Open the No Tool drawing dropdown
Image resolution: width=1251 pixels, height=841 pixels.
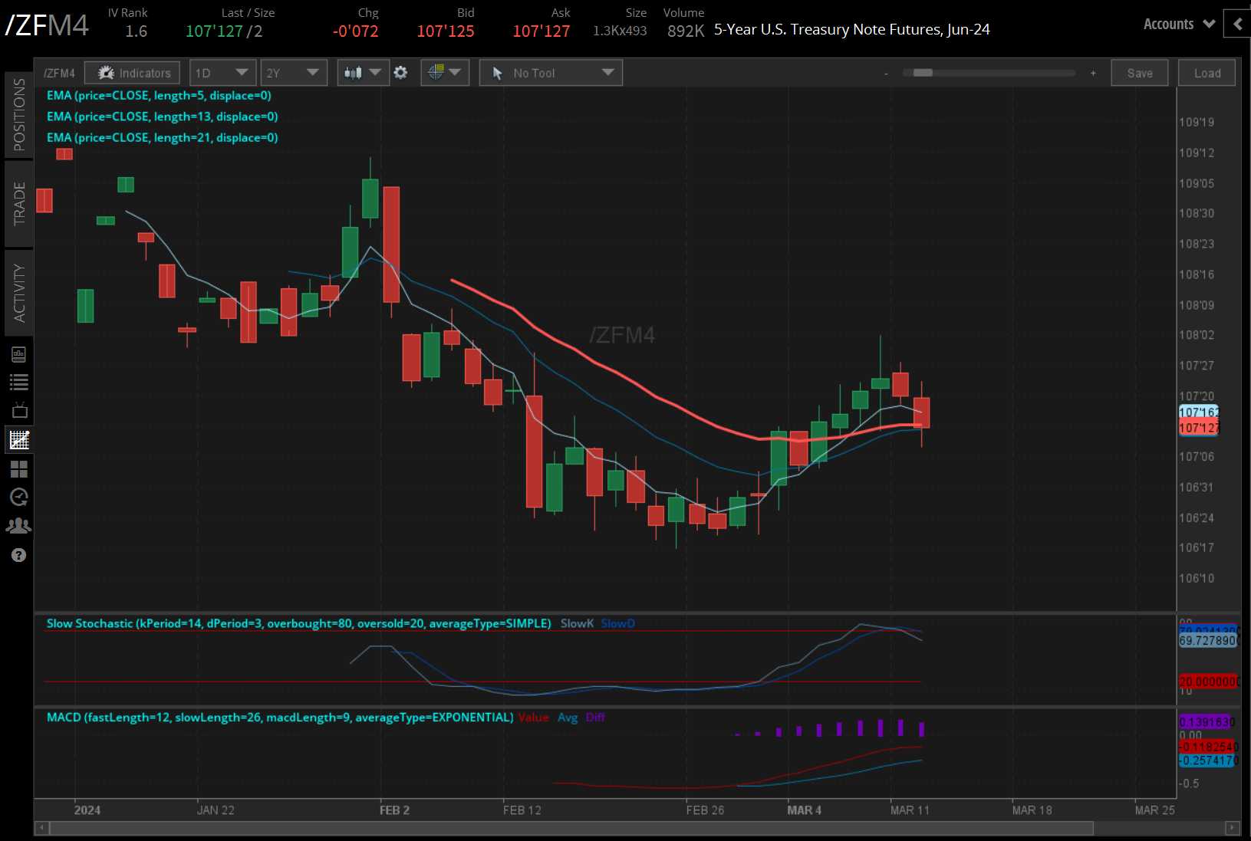click(x=551, y=73)
